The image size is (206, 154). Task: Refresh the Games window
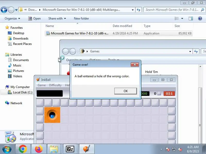[x=196, y=51]
